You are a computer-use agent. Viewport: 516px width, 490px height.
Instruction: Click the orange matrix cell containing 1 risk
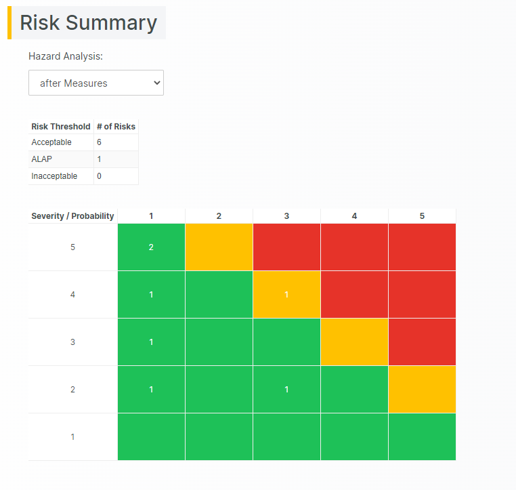[x=286, y=295]
